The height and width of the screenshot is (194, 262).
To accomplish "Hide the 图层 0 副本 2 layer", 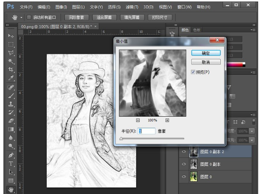I will tap(184, 152).
